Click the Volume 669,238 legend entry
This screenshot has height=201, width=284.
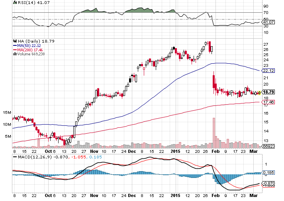[x=31, y=54]
